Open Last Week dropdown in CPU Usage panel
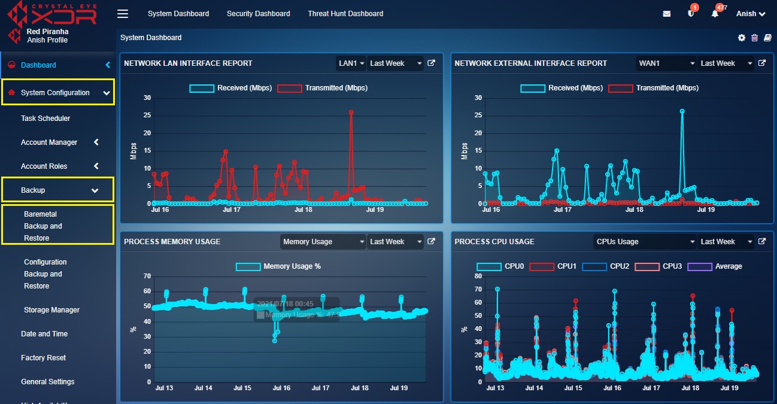The width and height of the screenshot is (777, 404). (x=726, y=241)
